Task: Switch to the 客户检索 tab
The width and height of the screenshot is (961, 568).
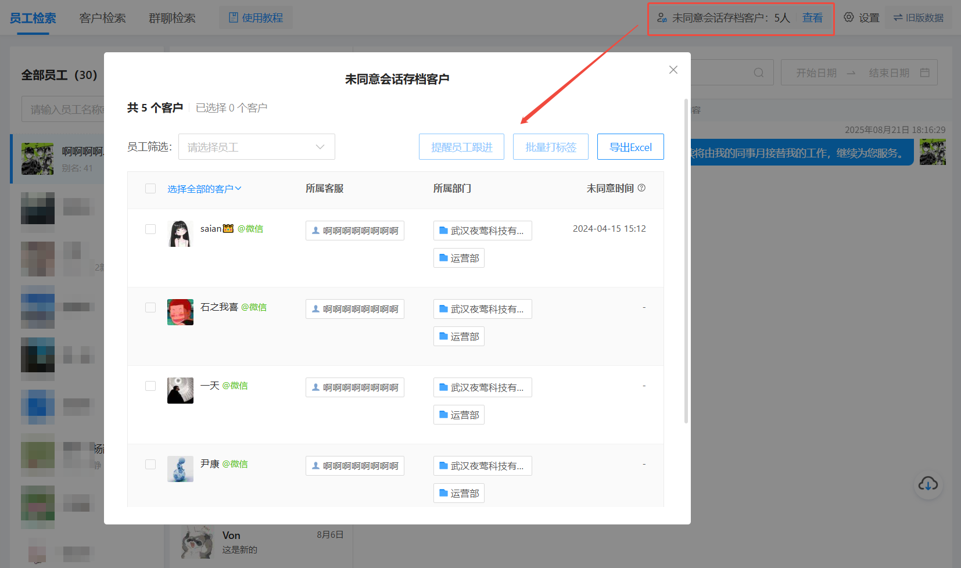Action: pos(102,18)
